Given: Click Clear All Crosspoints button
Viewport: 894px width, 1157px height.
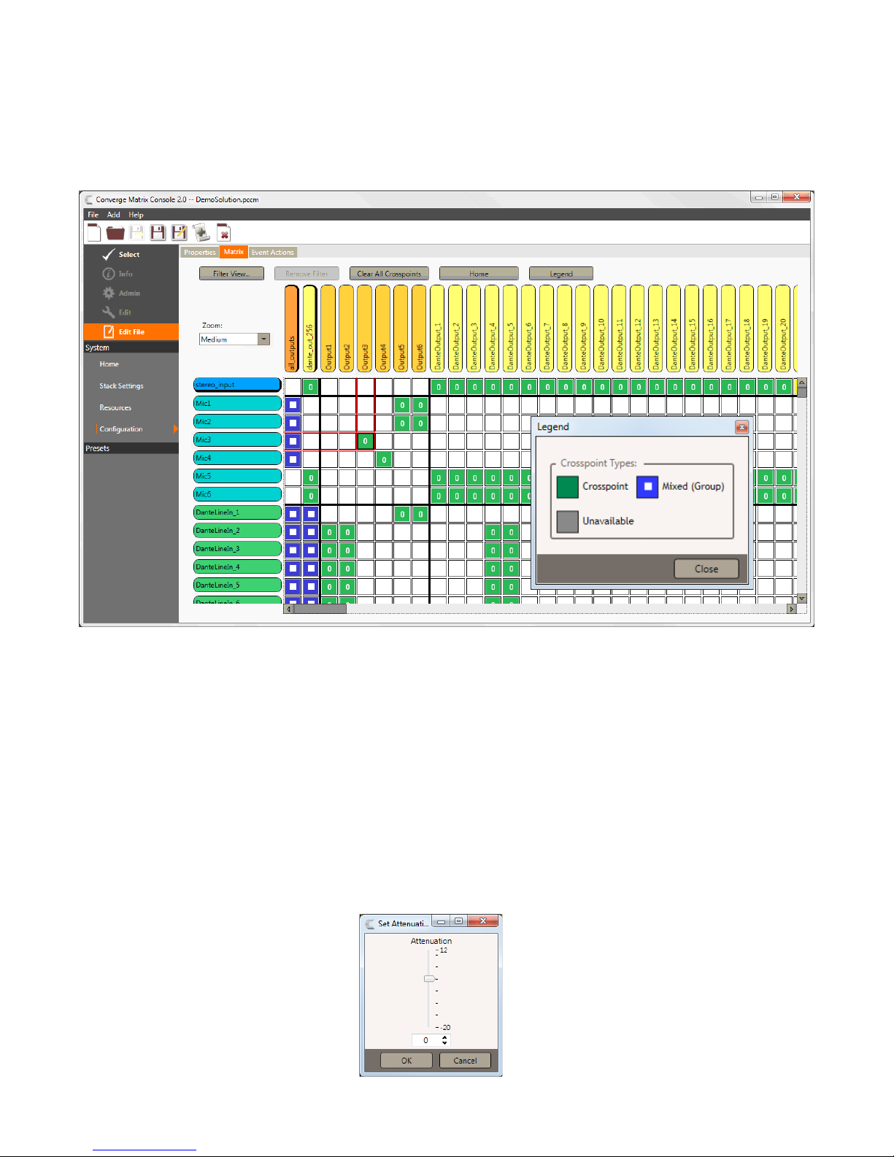Looking at the screenshot, I should (389, 274).
